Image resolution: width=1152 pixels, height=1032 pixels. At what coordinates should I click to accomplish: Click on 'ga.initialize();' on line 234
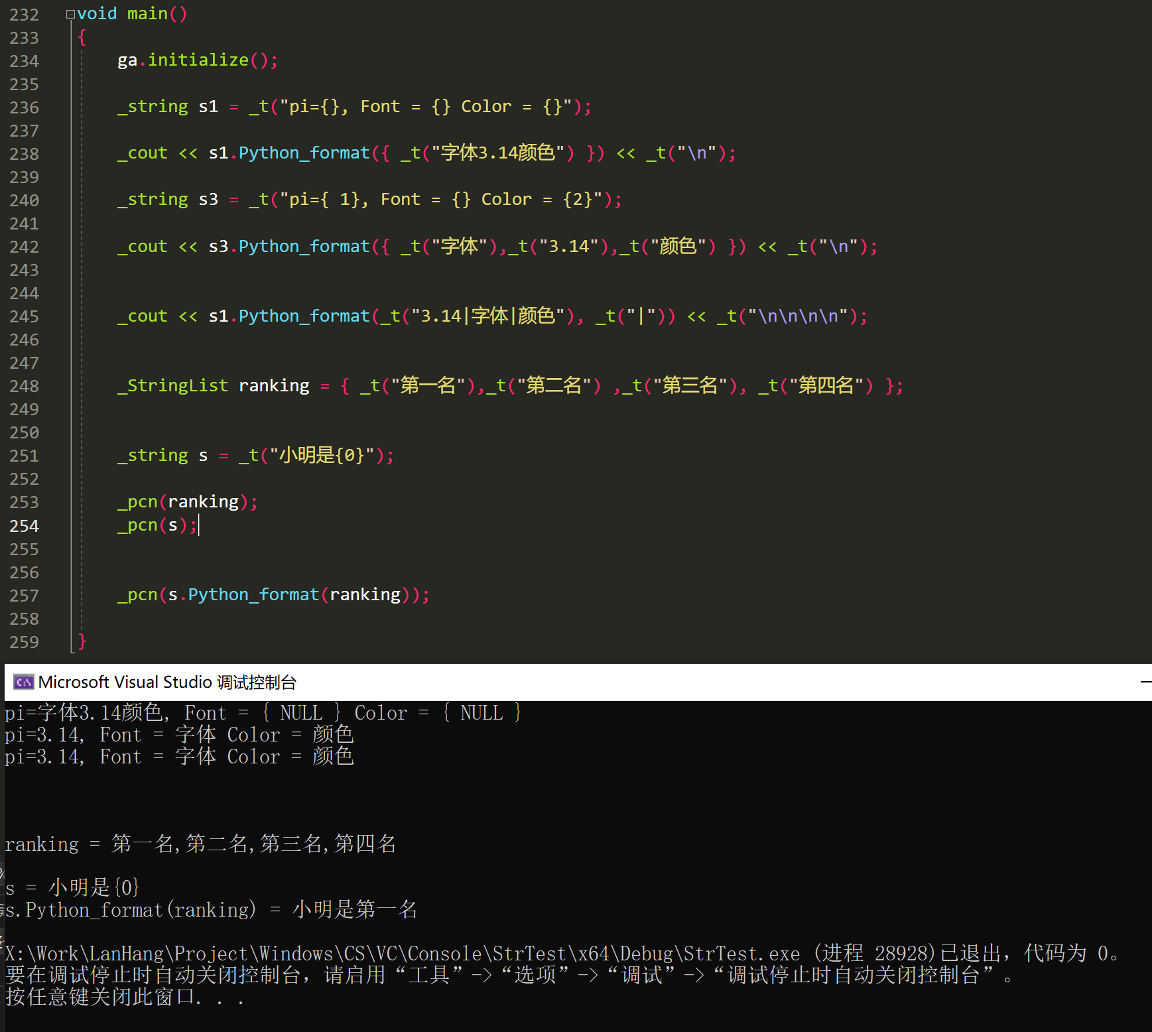click(198, 60)
